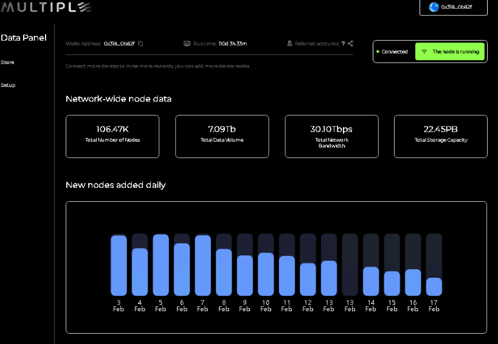Click the connect more devices hint text
Viewport: 498px width, 344px height.
157,66
